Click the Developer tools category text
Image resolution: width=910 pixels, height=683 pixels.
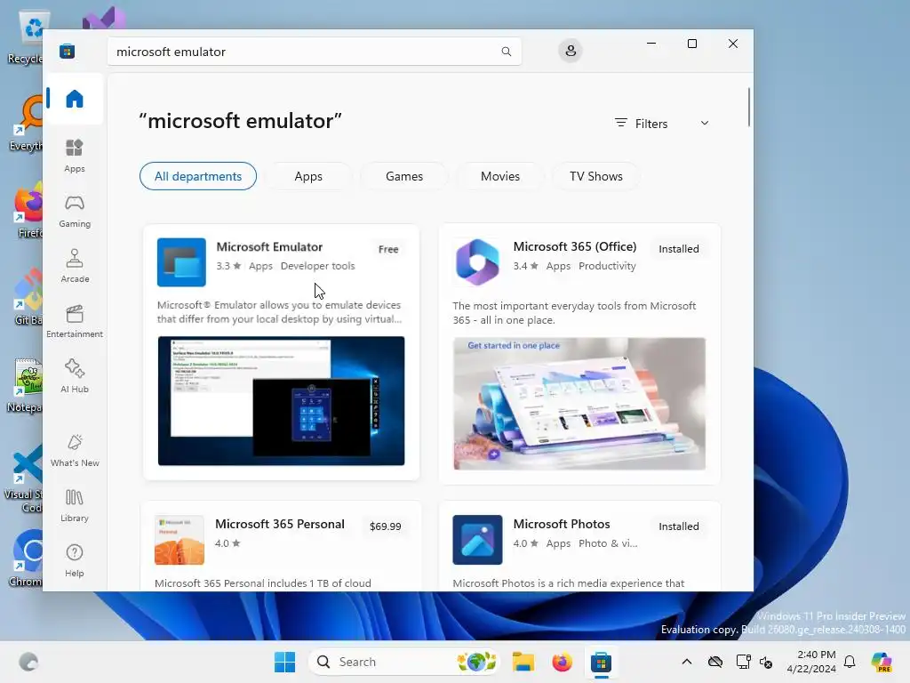[317, 266]
